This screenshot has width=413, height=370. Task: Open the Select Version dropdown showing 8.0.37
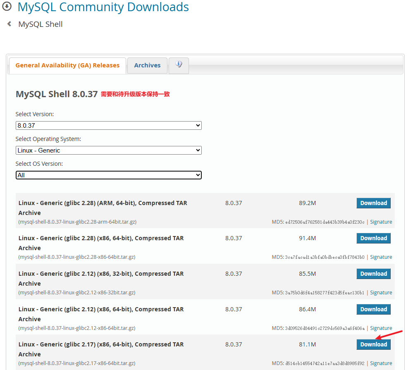108,126
